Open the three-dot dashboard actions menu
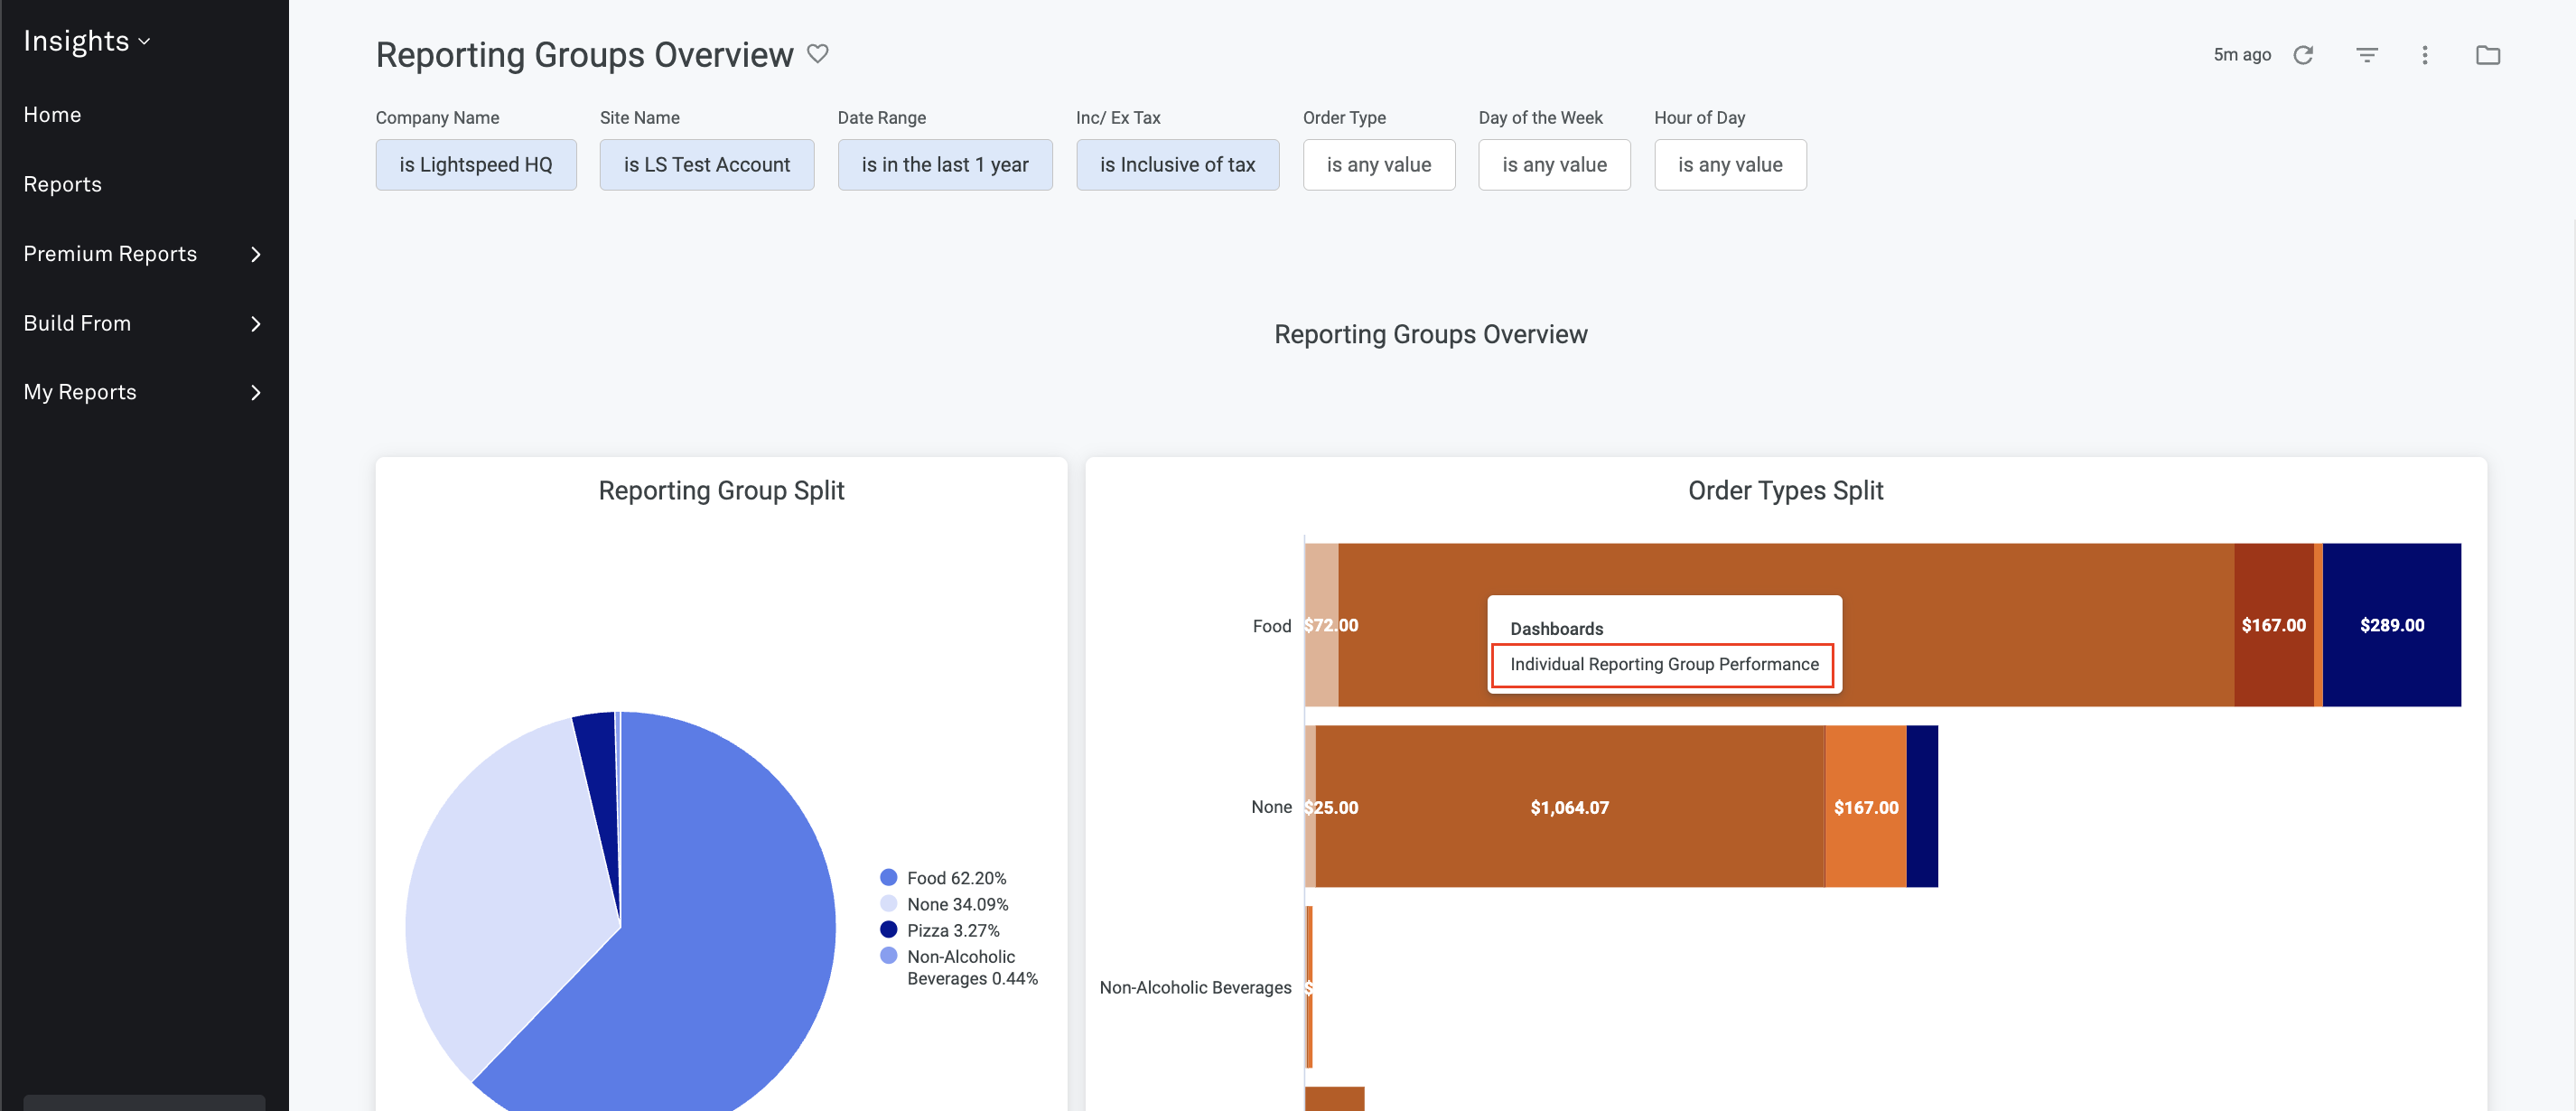 pyautogui.click(x=2425, y=55)
